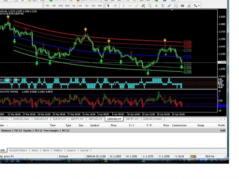Open the Mailbox terminal tab
Viewport: 239px width, 179px height.
(58, 150)
